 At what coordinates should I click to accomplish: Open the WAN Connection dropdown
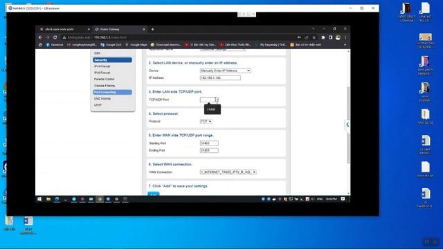[x=228, y=172]
